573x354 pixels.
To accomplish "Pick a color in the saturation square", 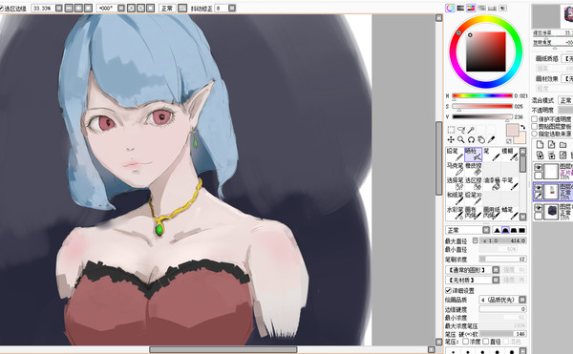I will (x=486, y=52).
